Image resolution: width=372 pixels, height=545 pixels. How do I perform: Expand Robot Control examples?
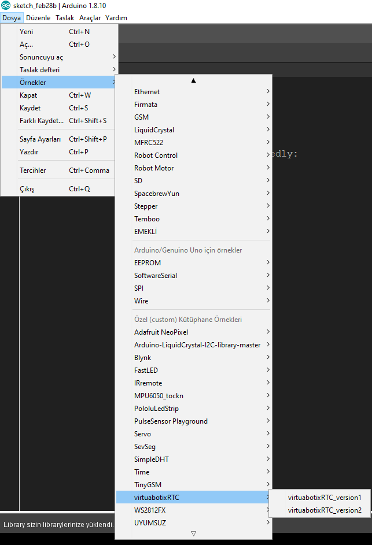193,155
